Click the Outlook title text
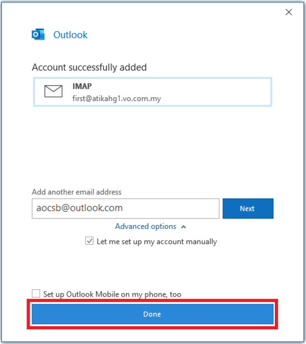This screenshot has width=306, height=344. click(x=70, y=35)
